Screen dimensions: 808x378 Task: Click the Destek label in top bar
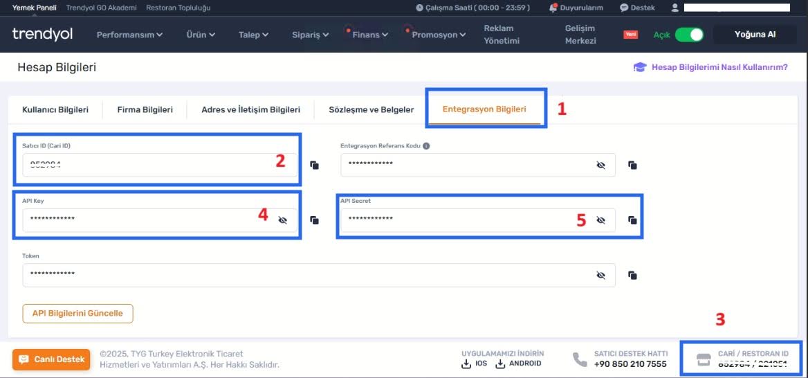pyautogui.click(x=643, y=8)
